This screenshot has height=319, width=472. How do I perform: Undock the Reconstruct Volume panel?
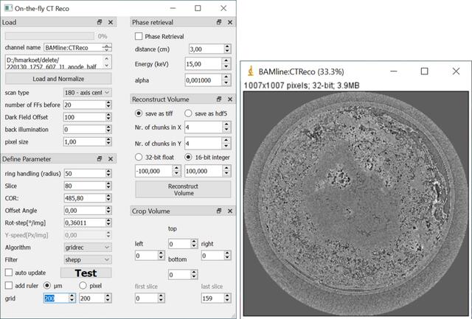click(219, 99)
